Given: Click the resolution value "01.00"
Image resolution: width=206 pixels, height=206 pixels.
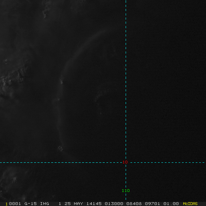Looking at the screenshot, I should (171, 204).
